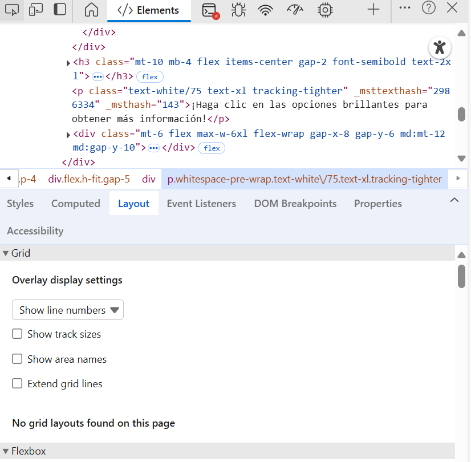
Task: Open the Sources debugger bug icon
Action: [x=238, y=10]
